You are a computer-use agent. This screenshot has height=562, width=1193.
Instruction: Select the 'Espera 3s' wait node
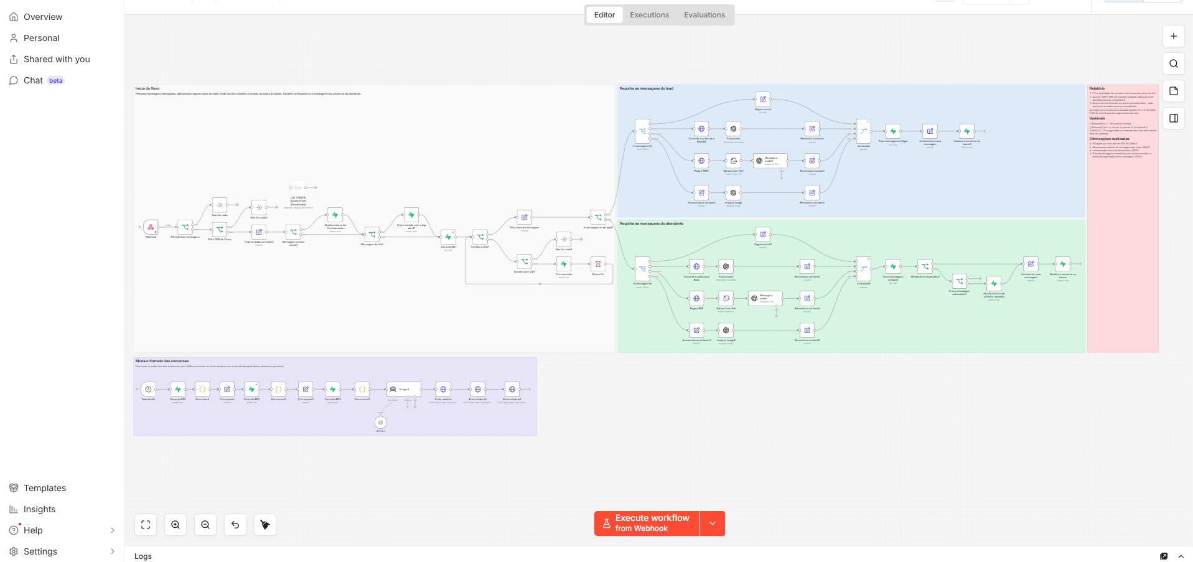[598, 265]
